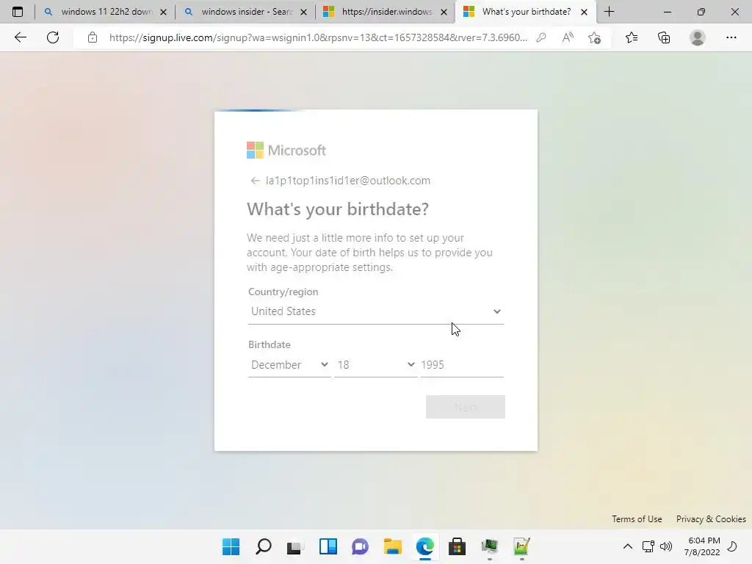This screenshot has height=564, width=752.
Task: Open volume tray icon
Action: [x=665, y=546]
